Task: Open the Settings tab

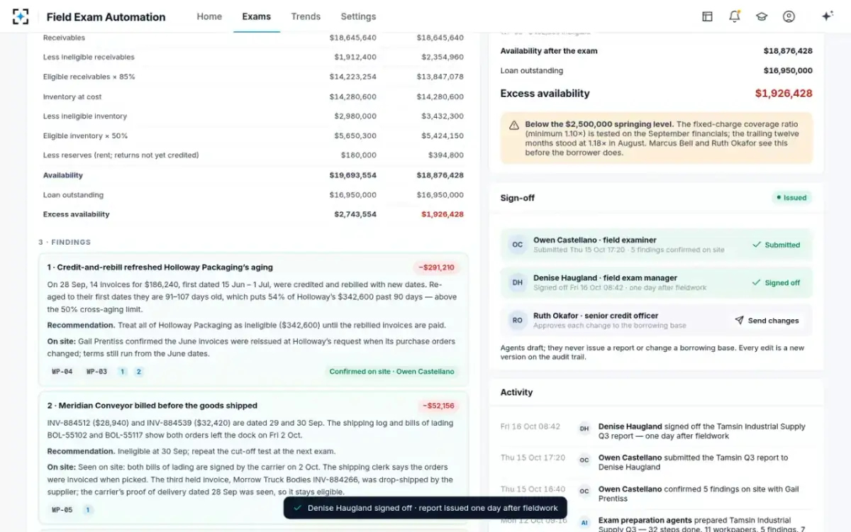Action: tap(358, 16)
